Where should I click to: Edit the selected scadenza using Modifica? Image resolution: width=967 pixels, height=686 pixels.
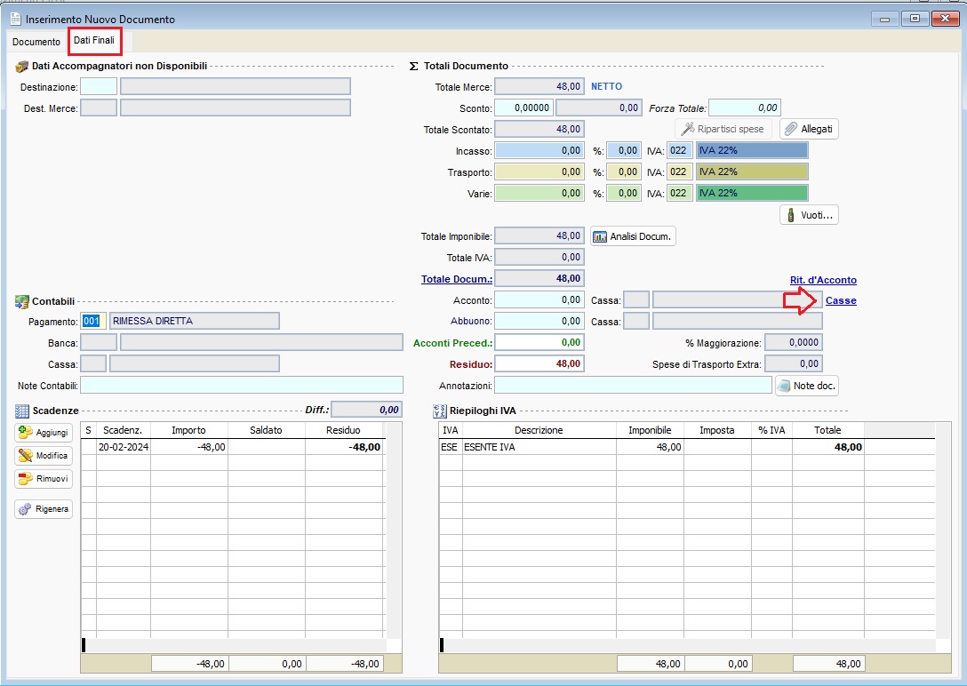(42, 456)
